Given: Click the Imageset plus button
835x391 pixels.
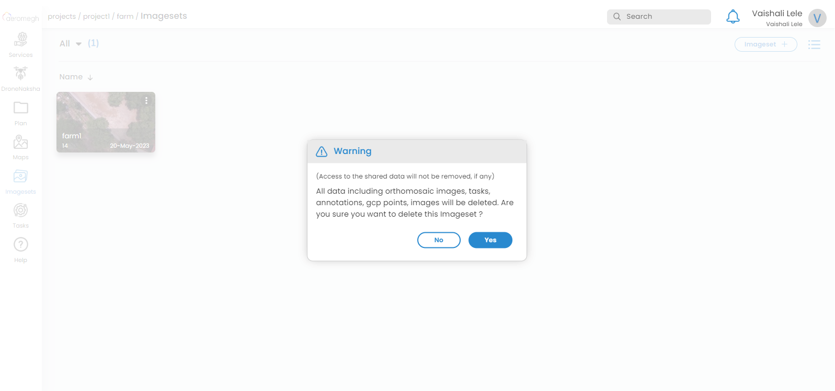Looking at the screenshot, I should click(766, 44).
